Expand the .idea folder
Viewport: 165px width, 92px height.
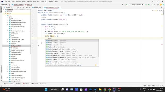click(x=6, y=12)
